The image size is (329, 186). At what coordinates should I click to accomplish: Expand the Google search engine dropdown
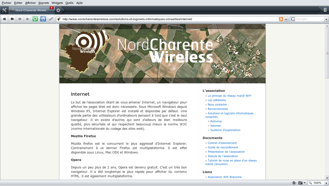[x=326, y=19]
